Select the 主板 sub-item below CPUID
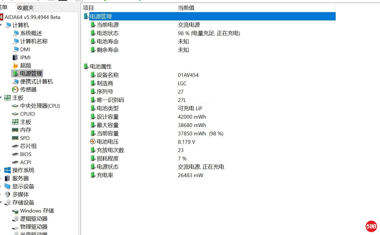The height and width of the screenshot is (235, 380). [26, 122]
